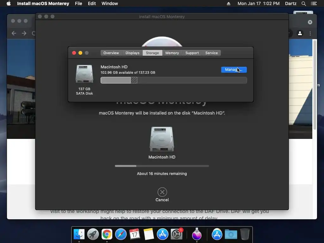Click the About 16 minutes remaining text
The height and width of the screenshot is (243, 324).
[162, 174]
